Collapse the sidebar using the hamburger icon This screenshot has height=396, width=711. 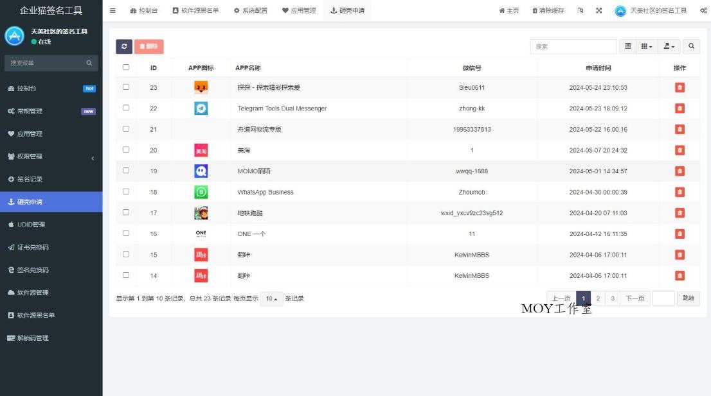(x=112, y=10)
